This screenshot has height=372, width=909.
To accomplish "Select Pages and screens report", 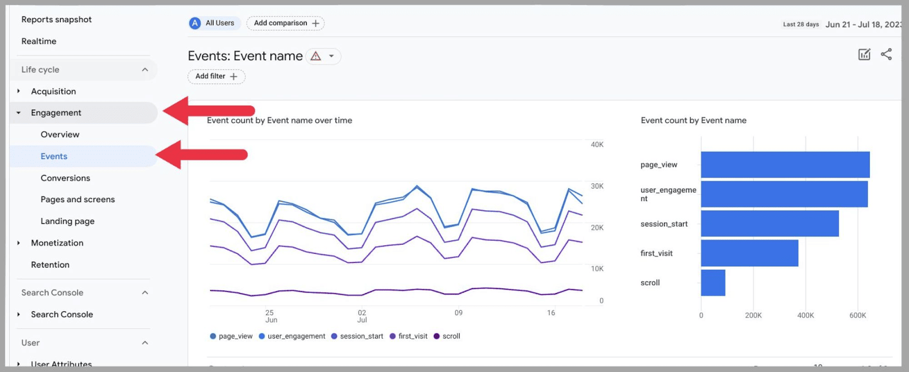I will click(78, 200).
